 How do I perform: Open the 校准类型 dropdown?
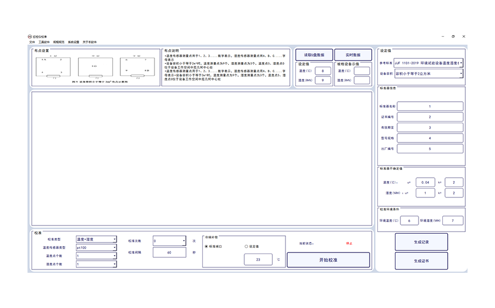pos(96,239)
